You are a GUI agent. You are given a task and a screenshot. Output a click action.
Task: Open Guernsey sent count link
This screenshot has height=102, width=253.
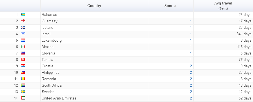coord(191,21)
